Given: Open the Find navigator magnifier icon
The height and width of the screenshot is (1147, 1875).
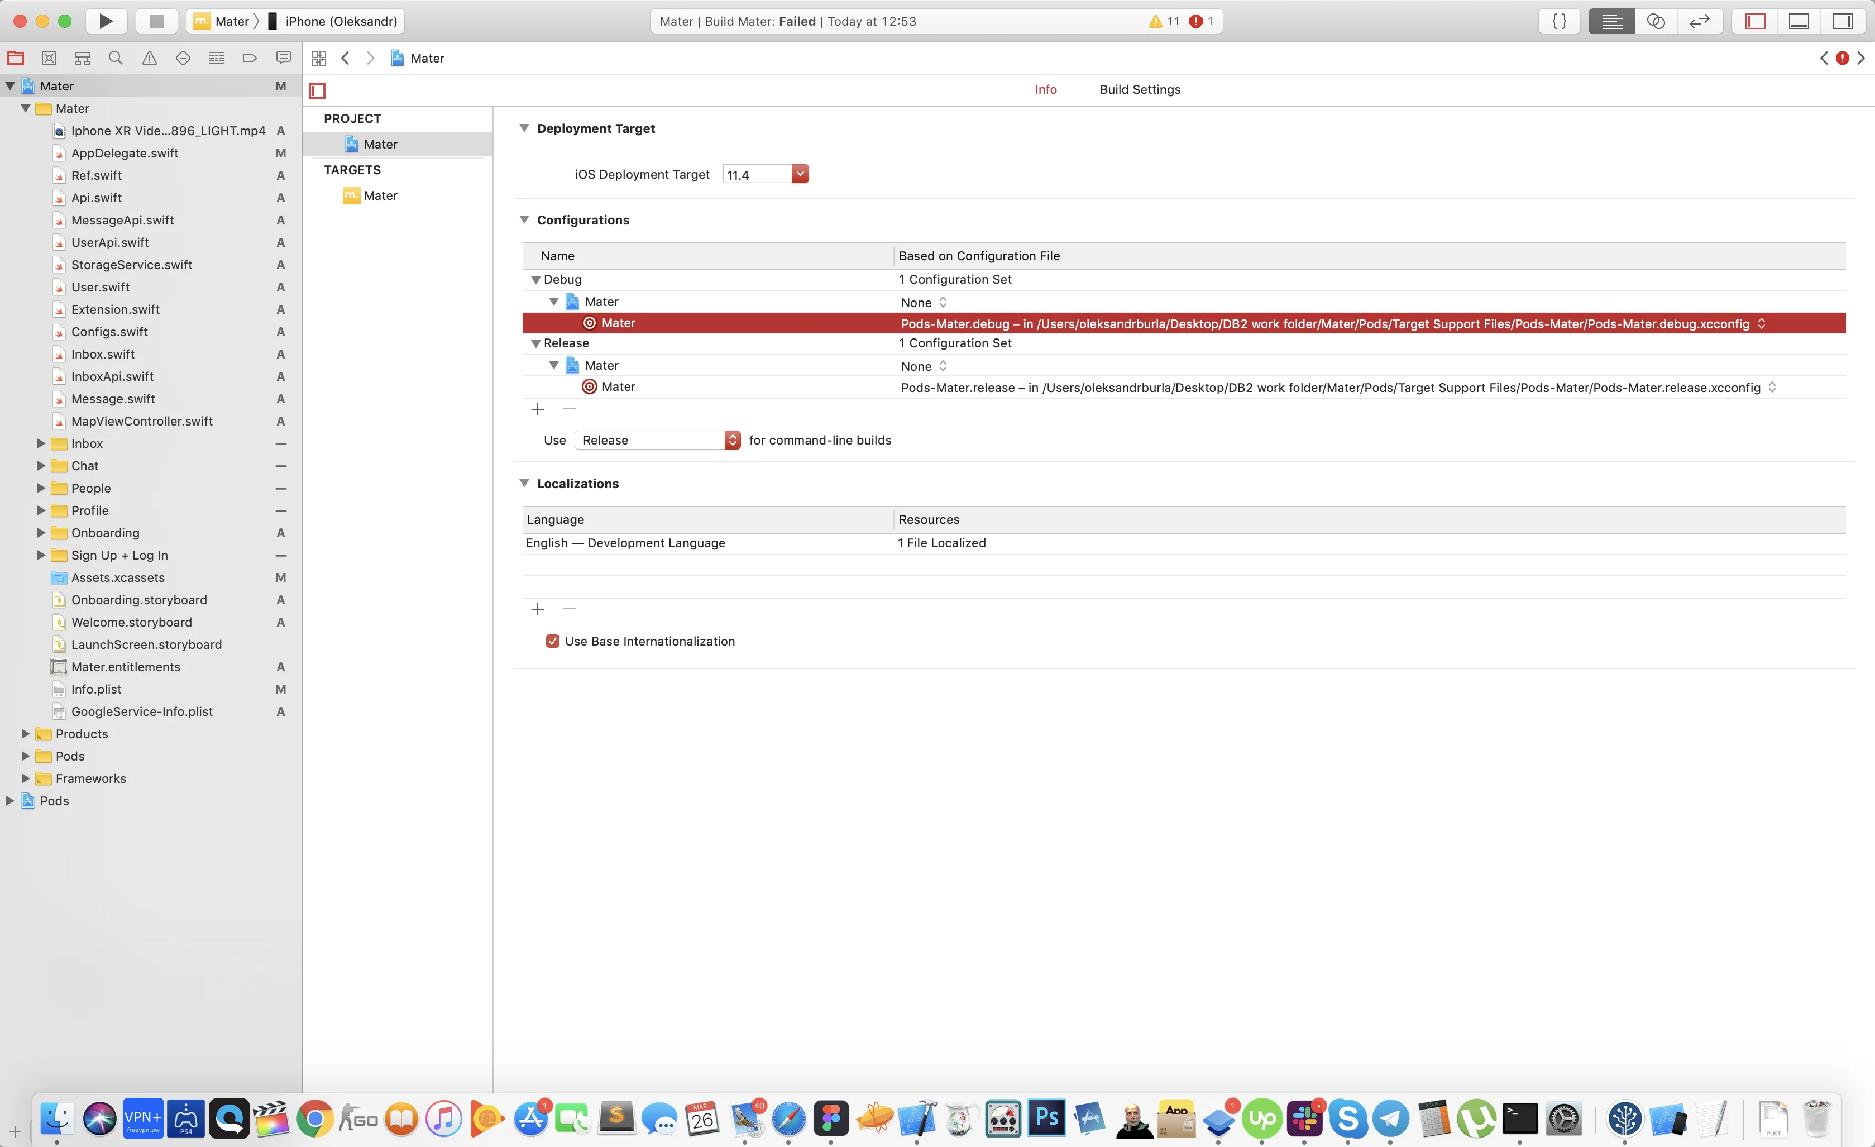Looking at the screenshot, I should [116, 58].
